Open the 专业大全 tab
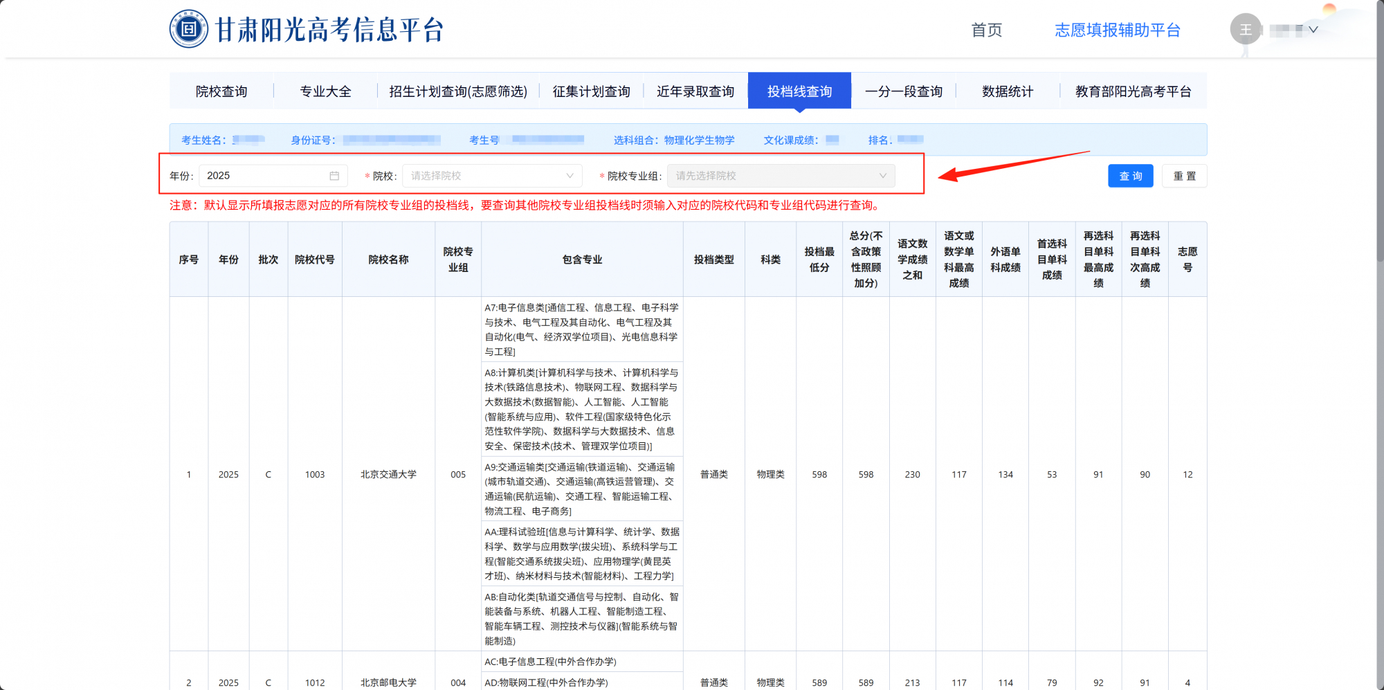This screenshot has height=690, width=1384. tap(325, 91)
